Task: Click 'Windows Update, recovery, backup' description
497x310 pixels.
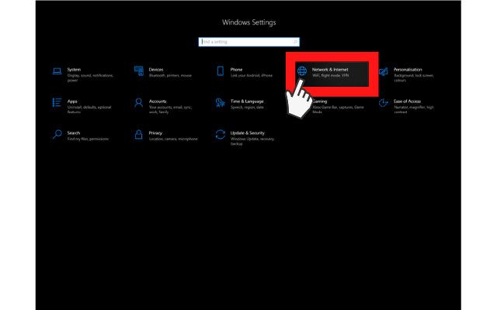Action: (x=252, y=141)
